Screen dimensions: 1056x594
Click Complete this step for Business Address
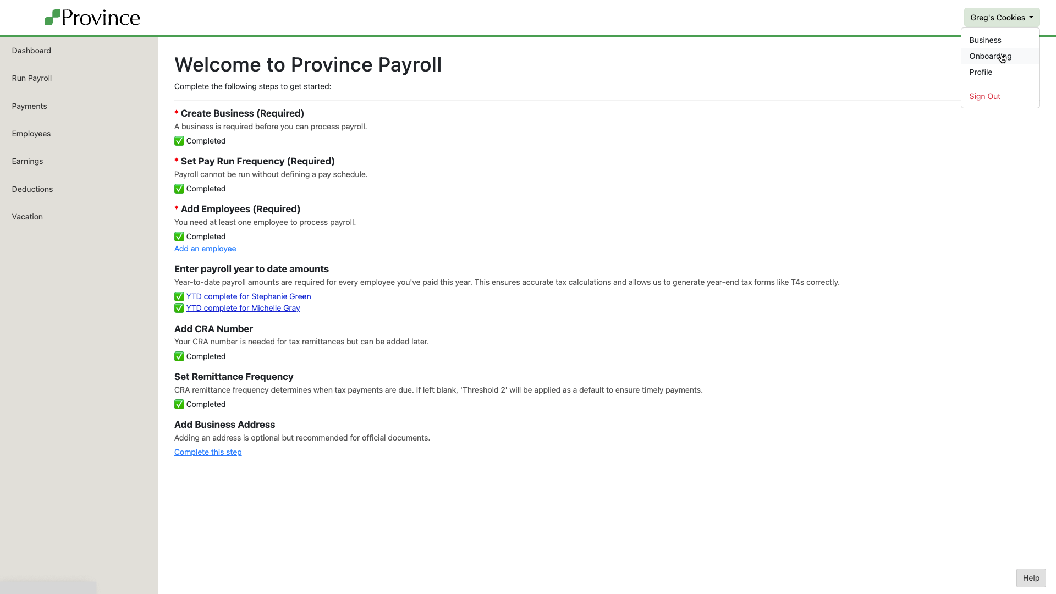click(208, 452)
